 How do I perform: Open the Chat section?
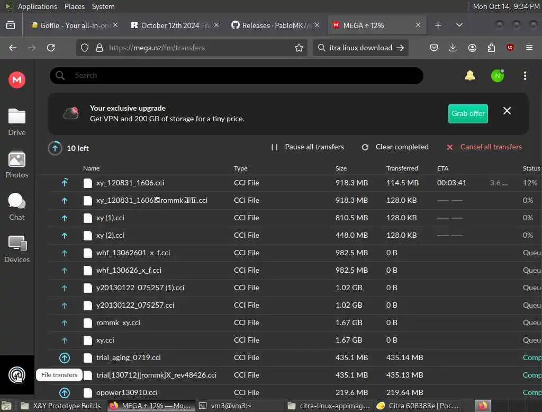pyautogui.click(x=16, y=207)
